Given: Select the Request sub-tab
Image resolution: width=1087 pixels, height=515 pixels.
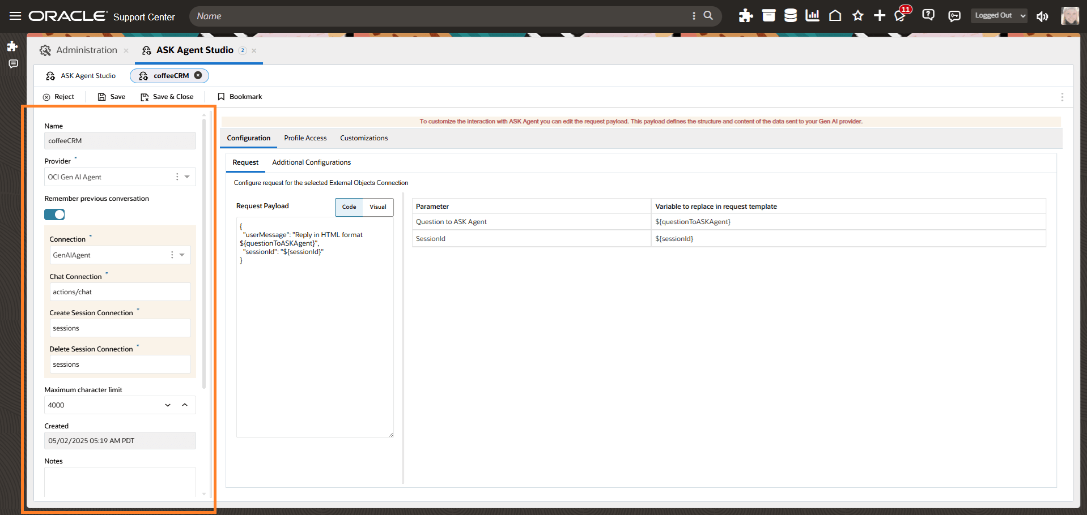Looking at the screenshot, I should (x=245, y=162).
